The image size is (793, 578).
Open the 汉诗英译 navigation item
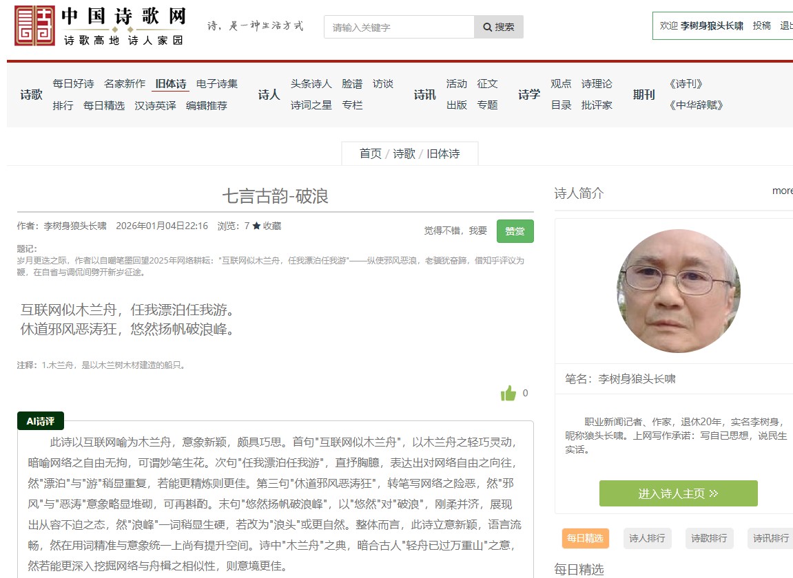pyautogui.click(x=155, y=105)
